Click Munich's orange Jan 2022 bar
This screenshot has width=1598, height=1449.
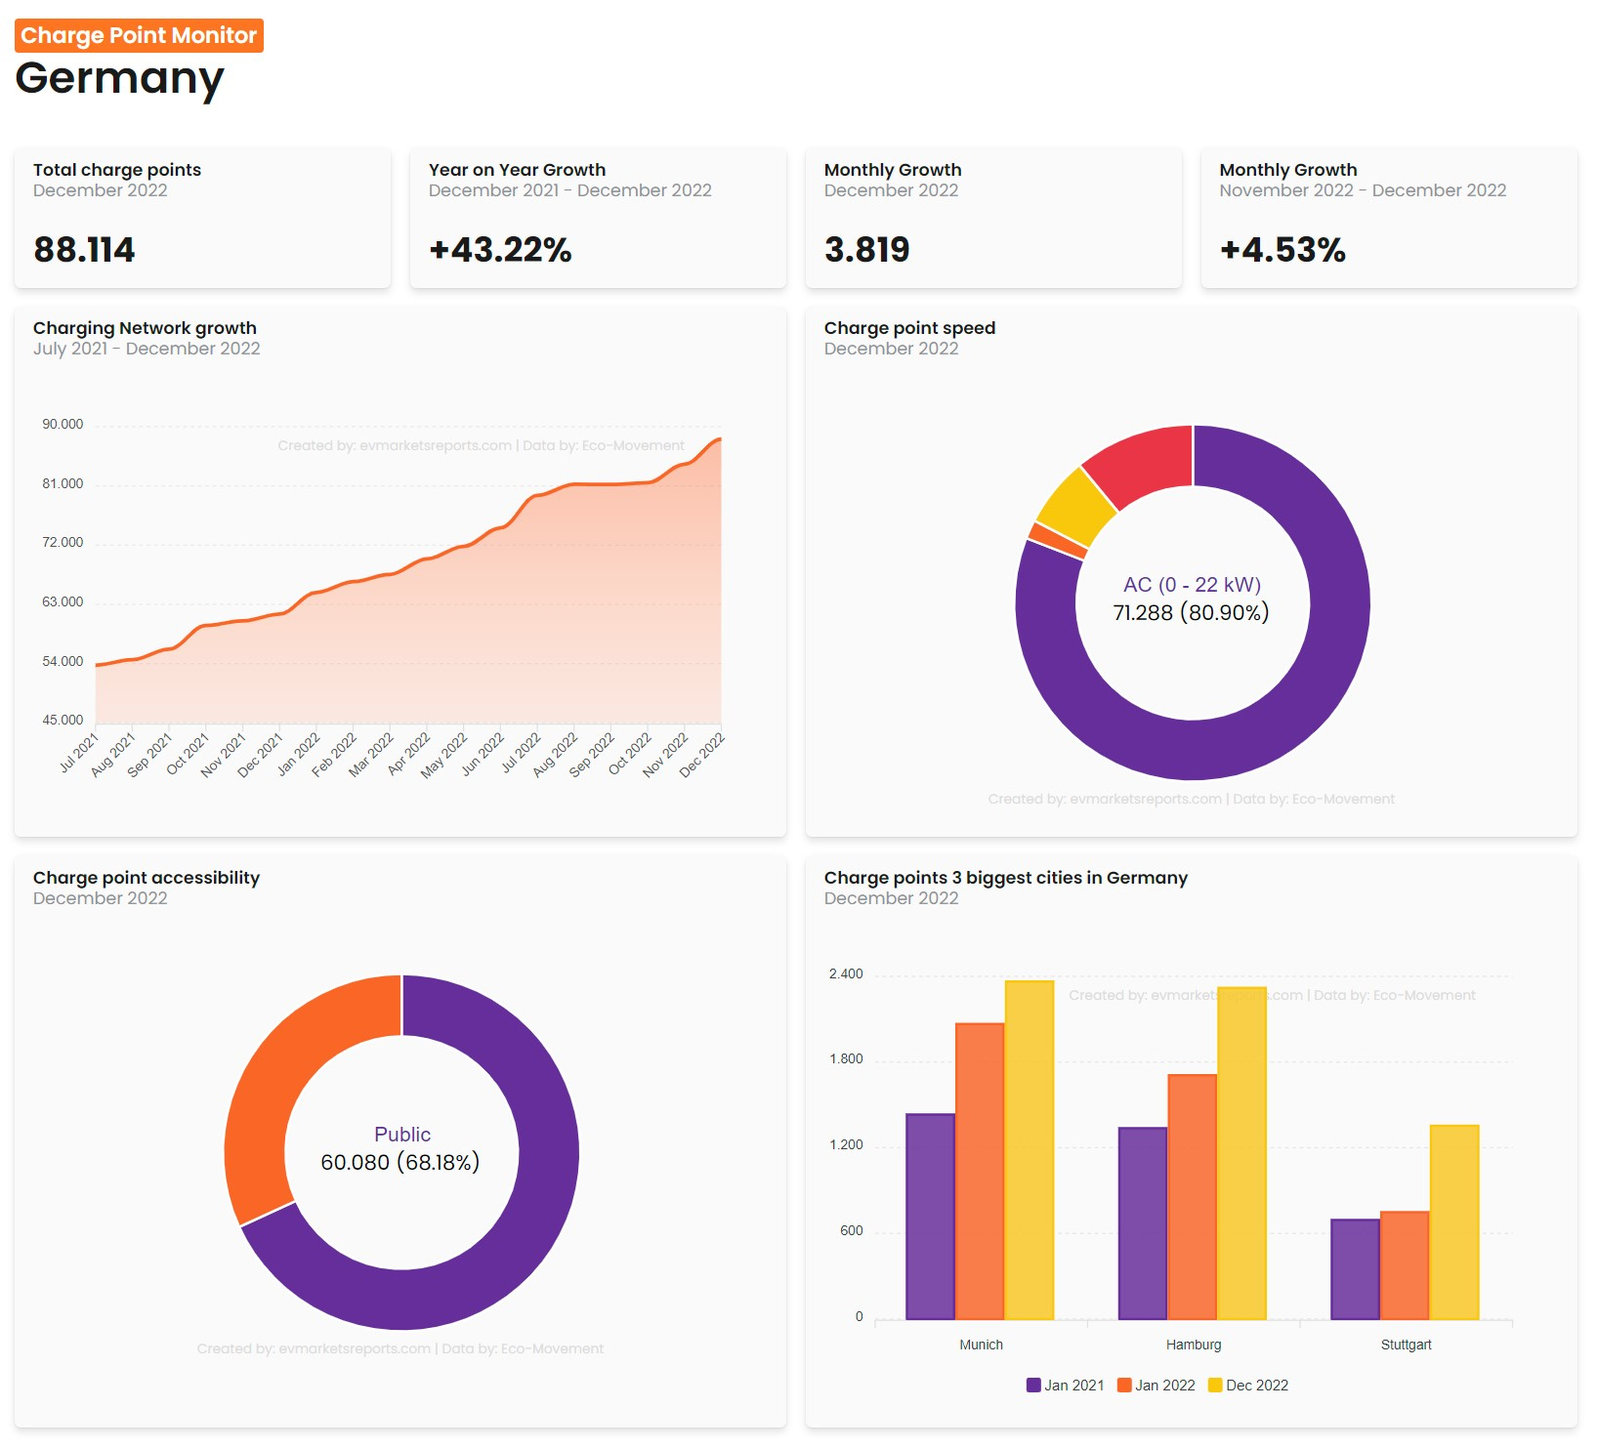pos(980,1172)
